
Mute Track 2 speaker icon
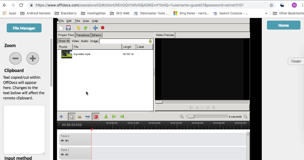[67, 141]
